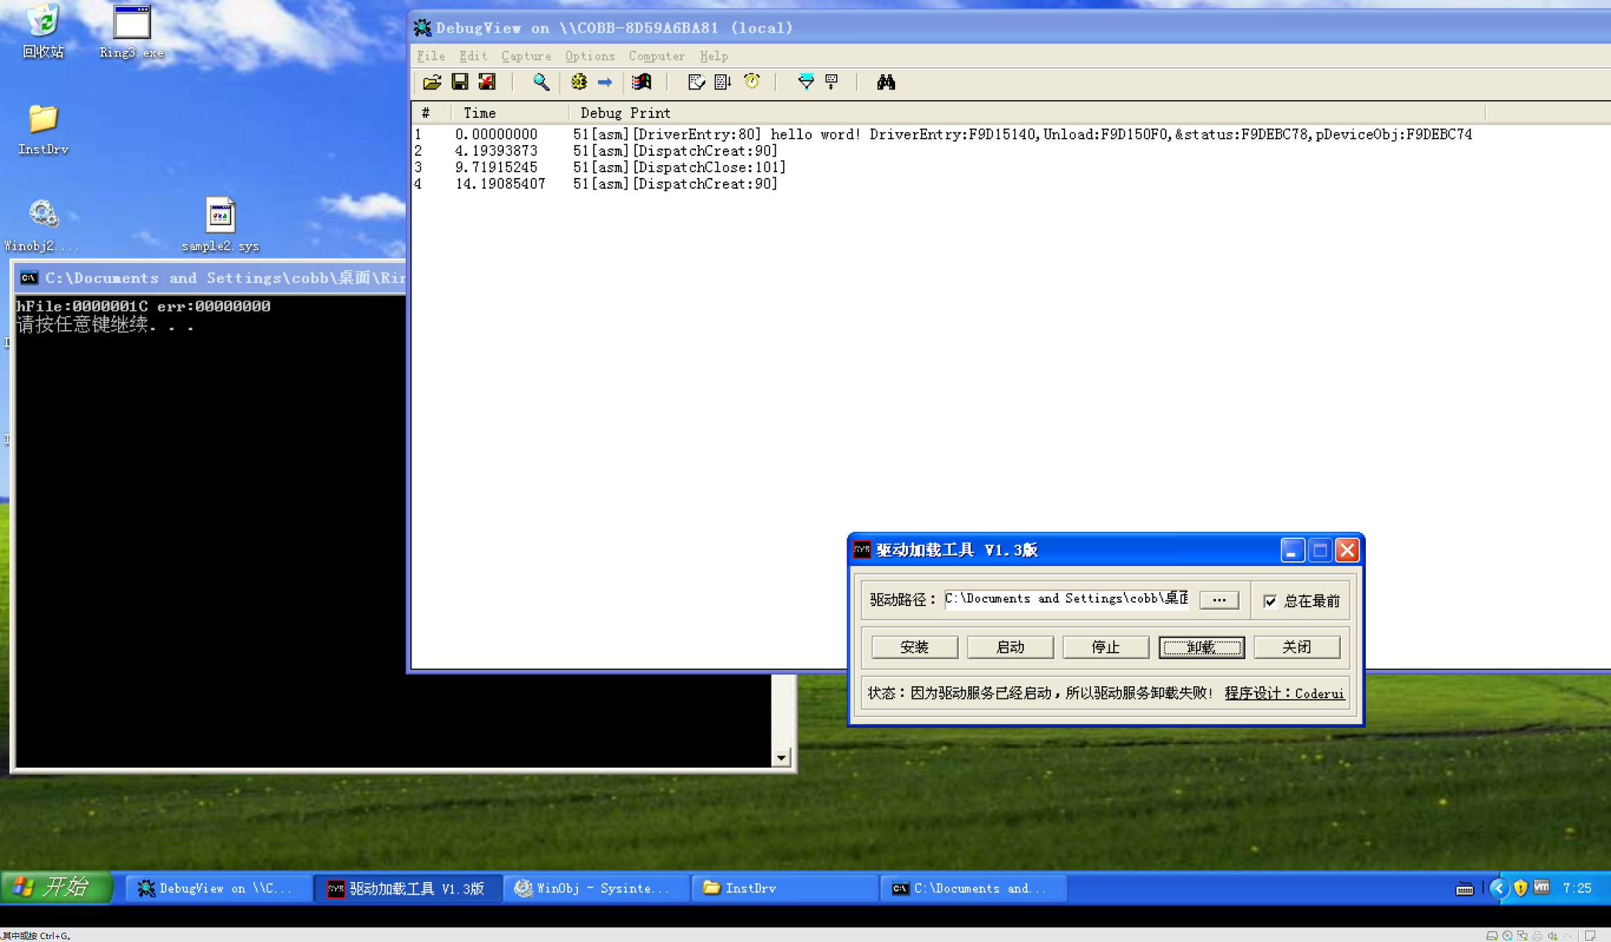The width and height of the screenshot is (1611, 942).
Task: Open the Computer menu in DebugView
Action: coord(656,56)
